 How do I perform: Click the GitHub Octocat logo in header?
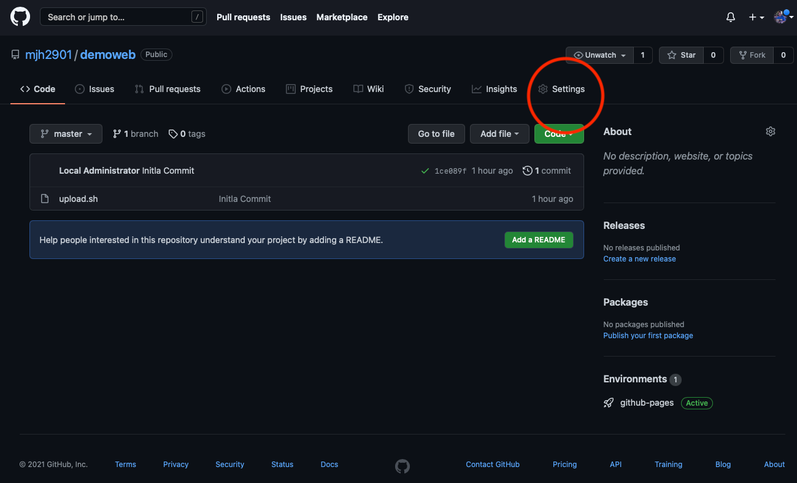tap(20, 17)
